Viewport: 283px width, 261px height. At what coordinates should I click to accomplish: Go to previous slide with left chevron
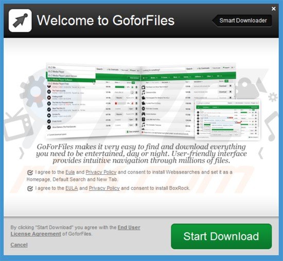point(22,154)
